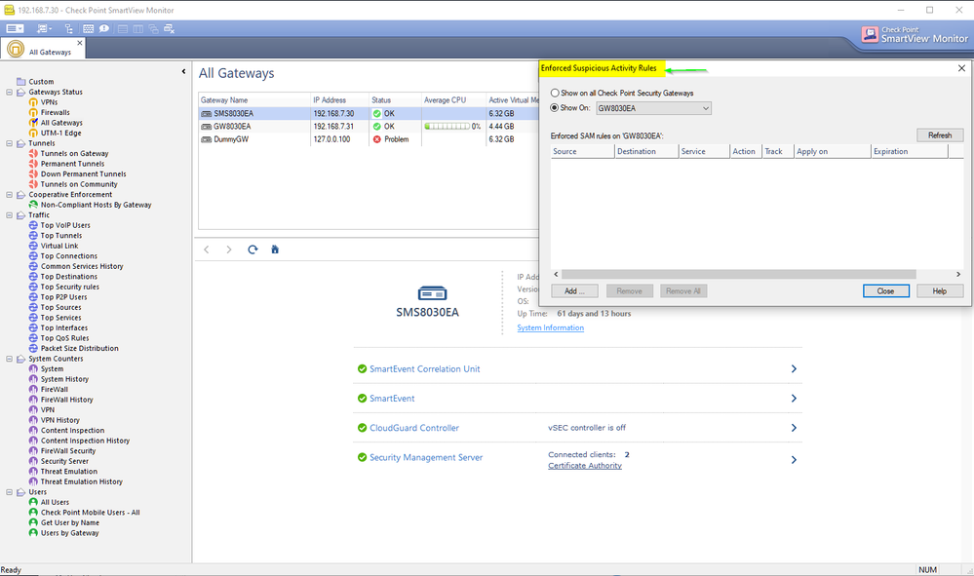The width and height of the screenshot is (974, 576).
Task: Select the DummyGW gateway row
Action: pos(369,139)
